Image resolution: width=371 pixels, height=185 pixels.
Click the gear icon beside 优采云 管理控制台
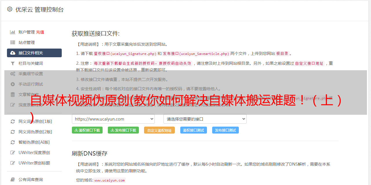10,9
